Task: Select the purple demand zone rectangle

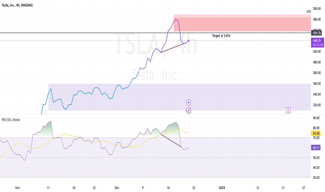Action: coord(180,97)
